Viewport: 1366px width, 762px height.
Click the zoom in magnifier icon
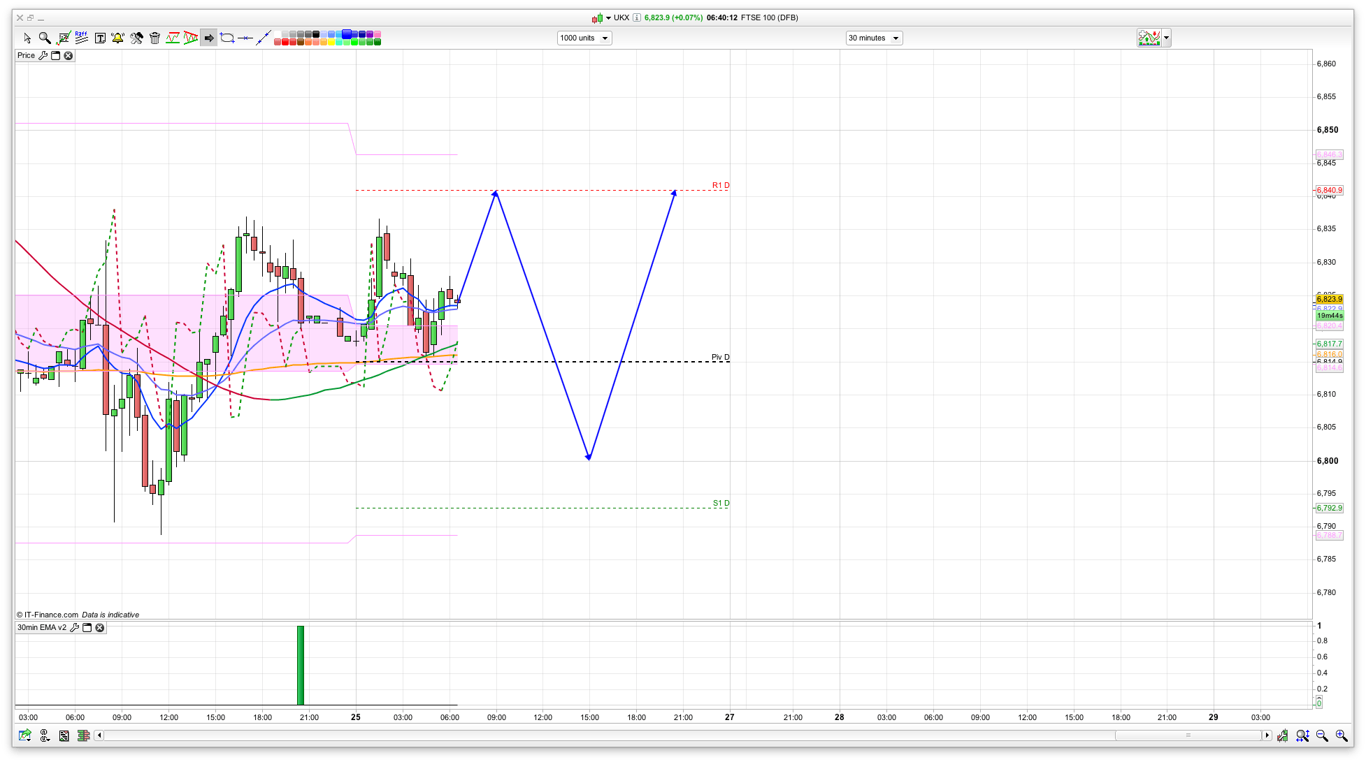coord(1342,735)
